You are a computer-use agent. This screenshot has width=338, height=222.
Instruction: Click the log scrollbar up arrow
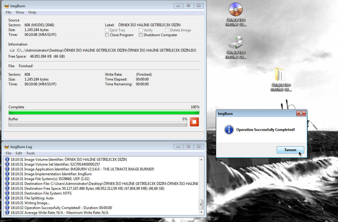[x=201, y=160]
